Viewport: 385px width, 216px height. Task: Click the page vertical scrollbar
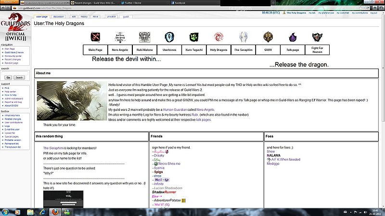(383, 110)
